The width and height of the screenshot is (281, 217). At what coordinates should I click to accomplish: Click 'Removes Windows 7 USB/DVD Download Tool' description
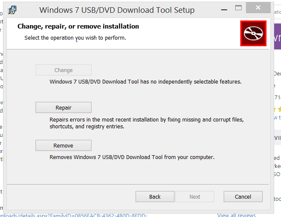click(x=132, y=157)
